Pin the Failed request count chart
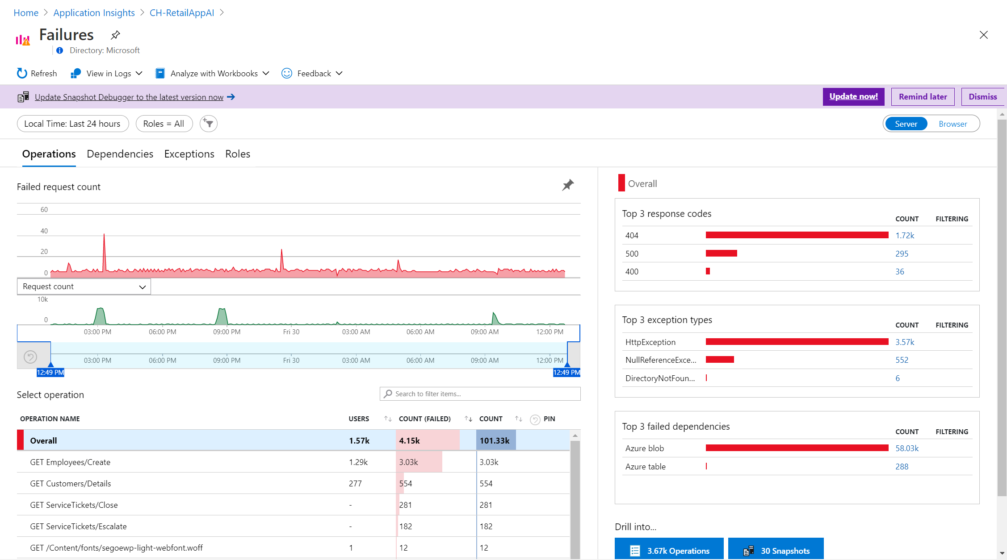Viewport: 1007px width, 560px height. tap(568, 184)
